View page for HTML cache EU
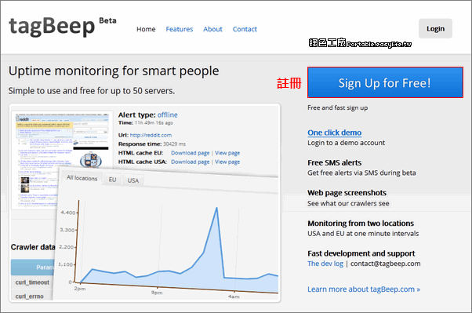Screen dimensions: 472x313 pyautogui.click(x=227, y=153)
